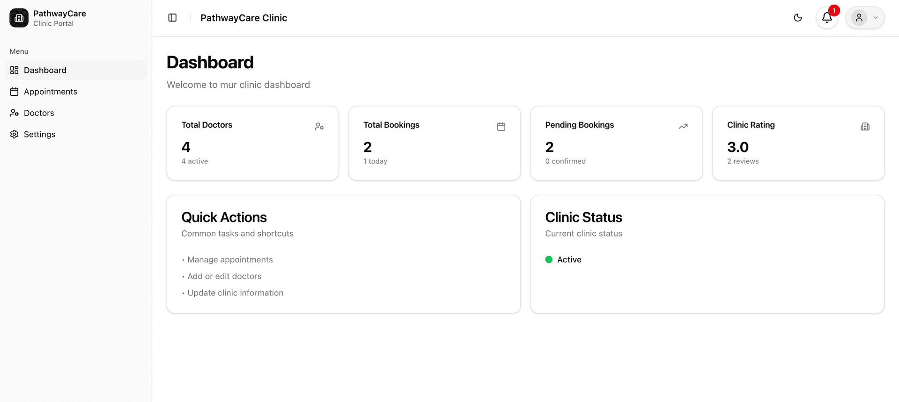This screenshot has width=899, height=402.
Task: Collapse the sidebar with the panel icon
Action: click(x=172, y=18)
